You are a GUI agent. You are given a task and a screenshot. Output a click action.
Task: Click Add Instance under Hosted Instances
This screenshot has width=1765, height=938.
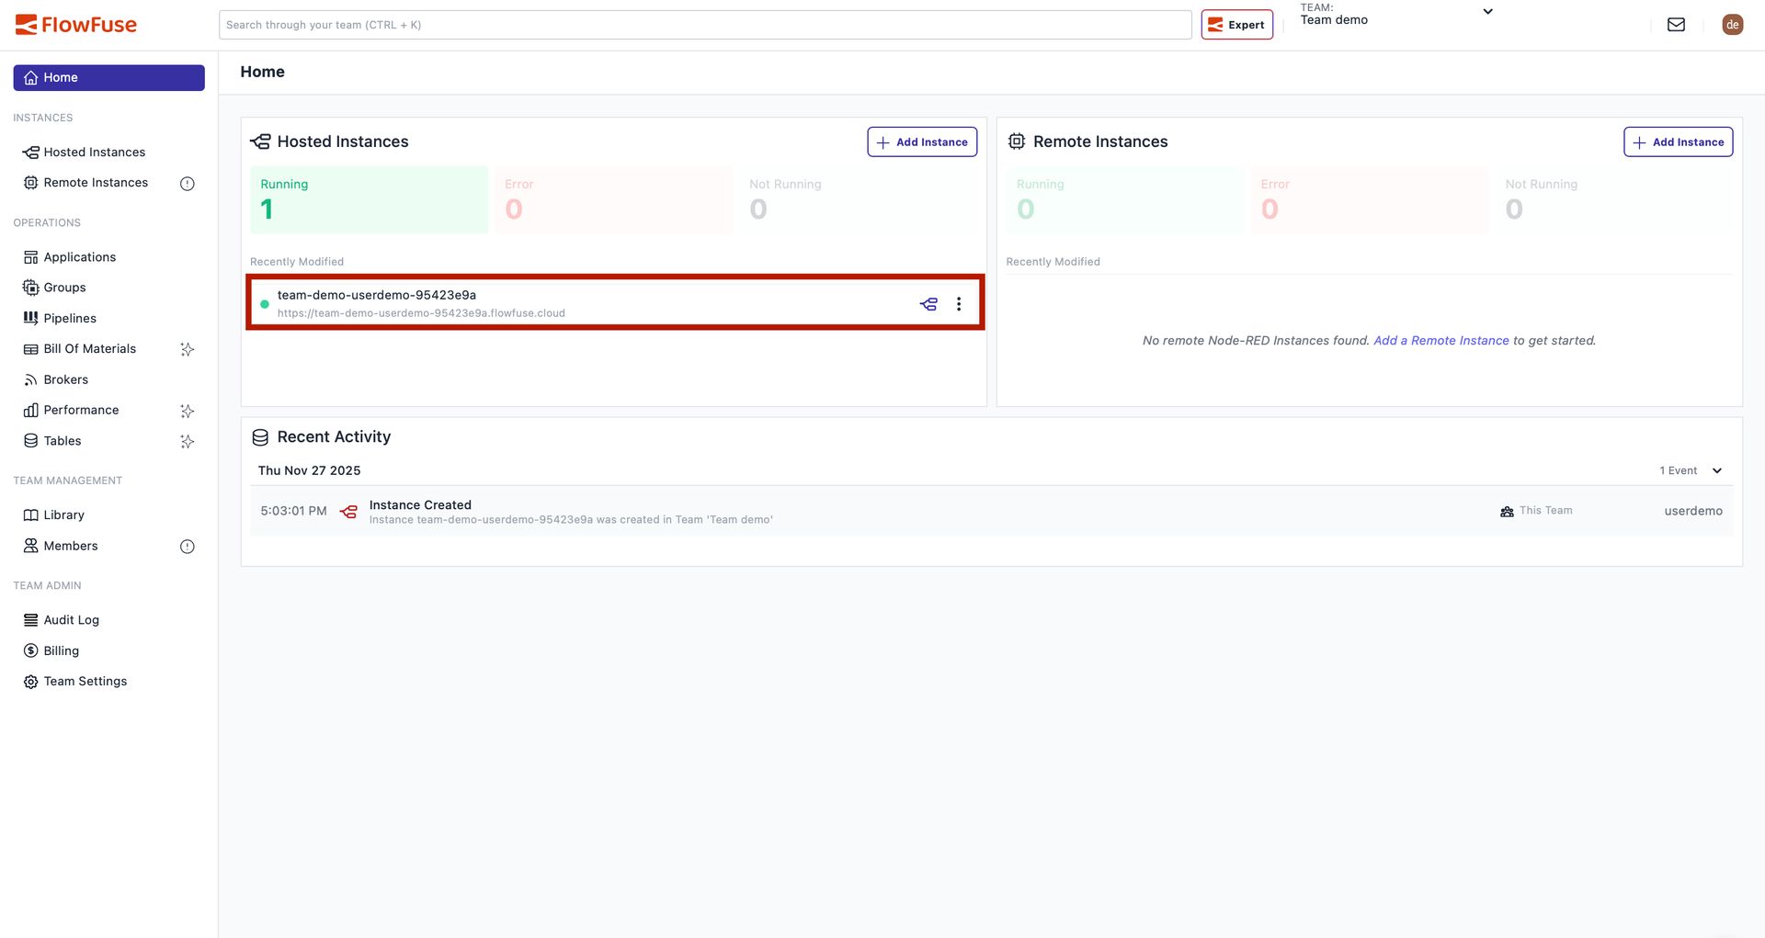tap(922, 141)
